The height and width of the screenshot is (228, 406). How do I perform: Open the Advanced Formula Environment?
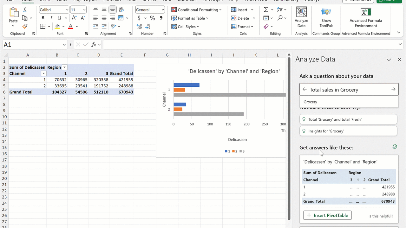[x=366, y=17]
